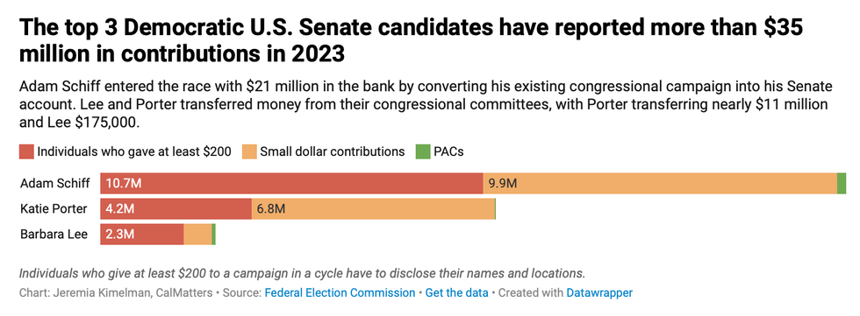This screenshot has width=860, height=316.
Task: Click the green PACs legend swatch
Action: point(423,151)
